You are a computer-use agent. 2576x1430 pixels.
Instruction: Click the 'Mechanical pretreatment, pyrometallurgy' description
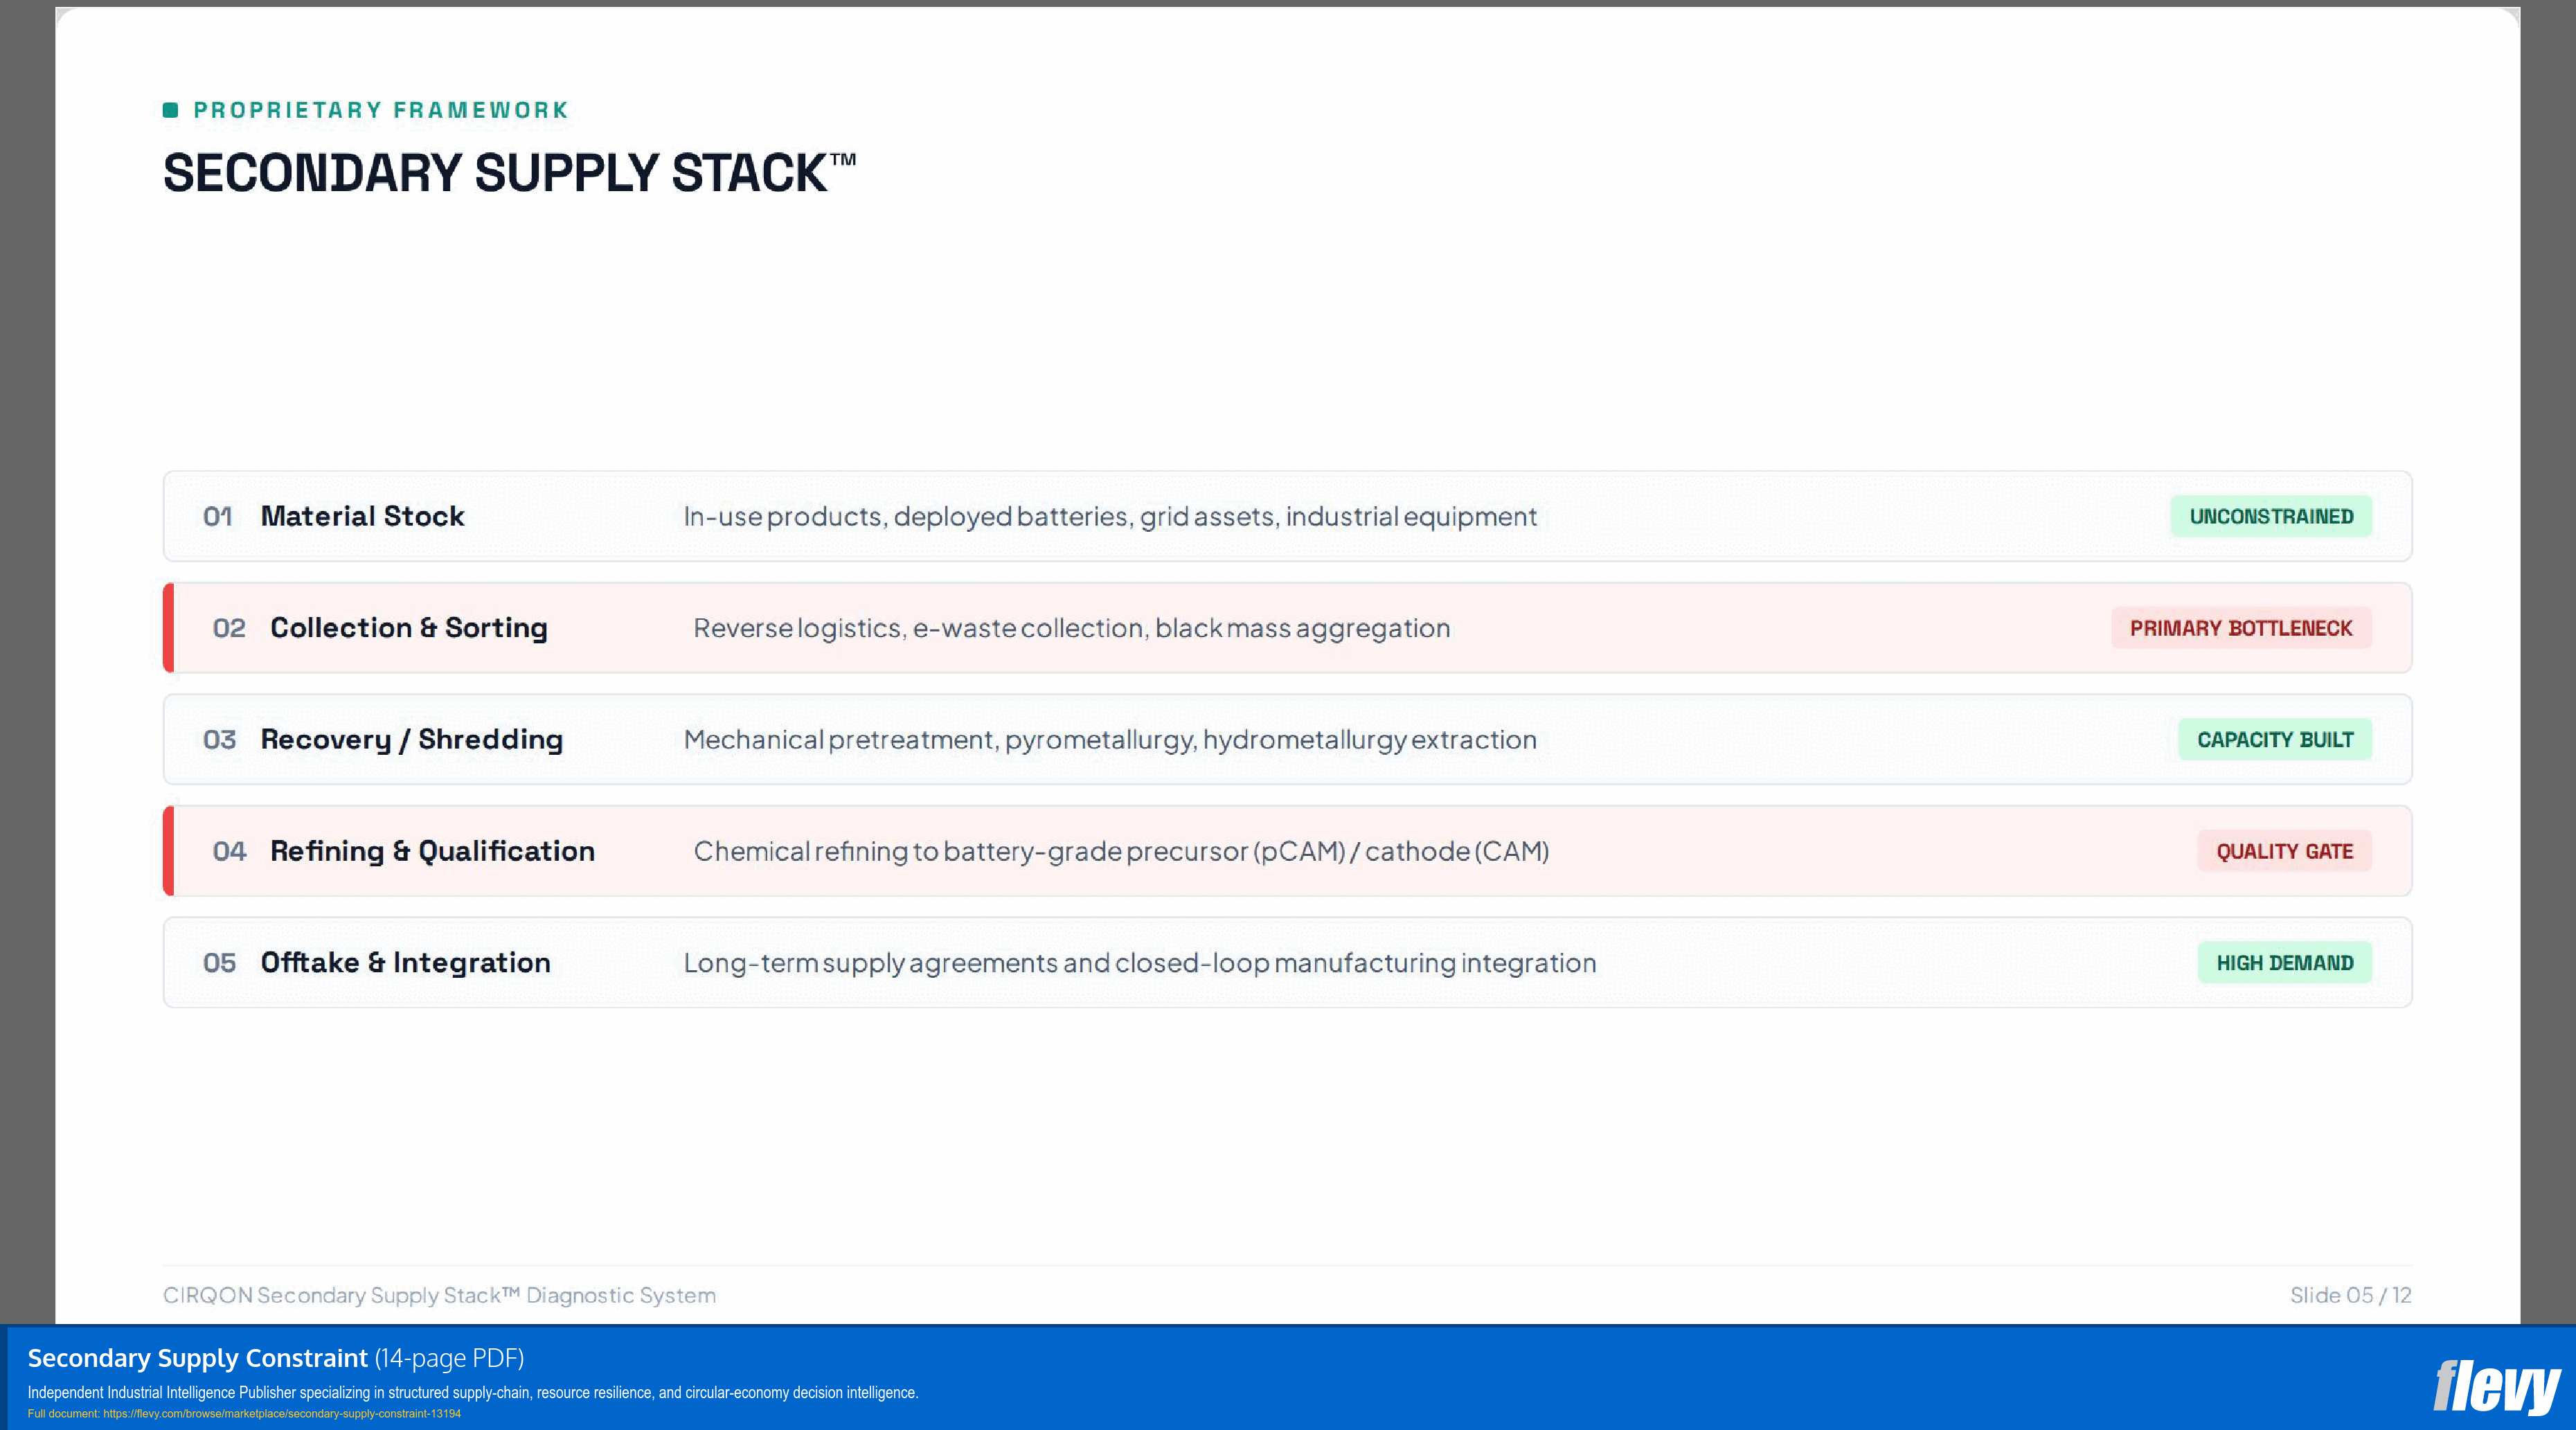[1110, 740]
